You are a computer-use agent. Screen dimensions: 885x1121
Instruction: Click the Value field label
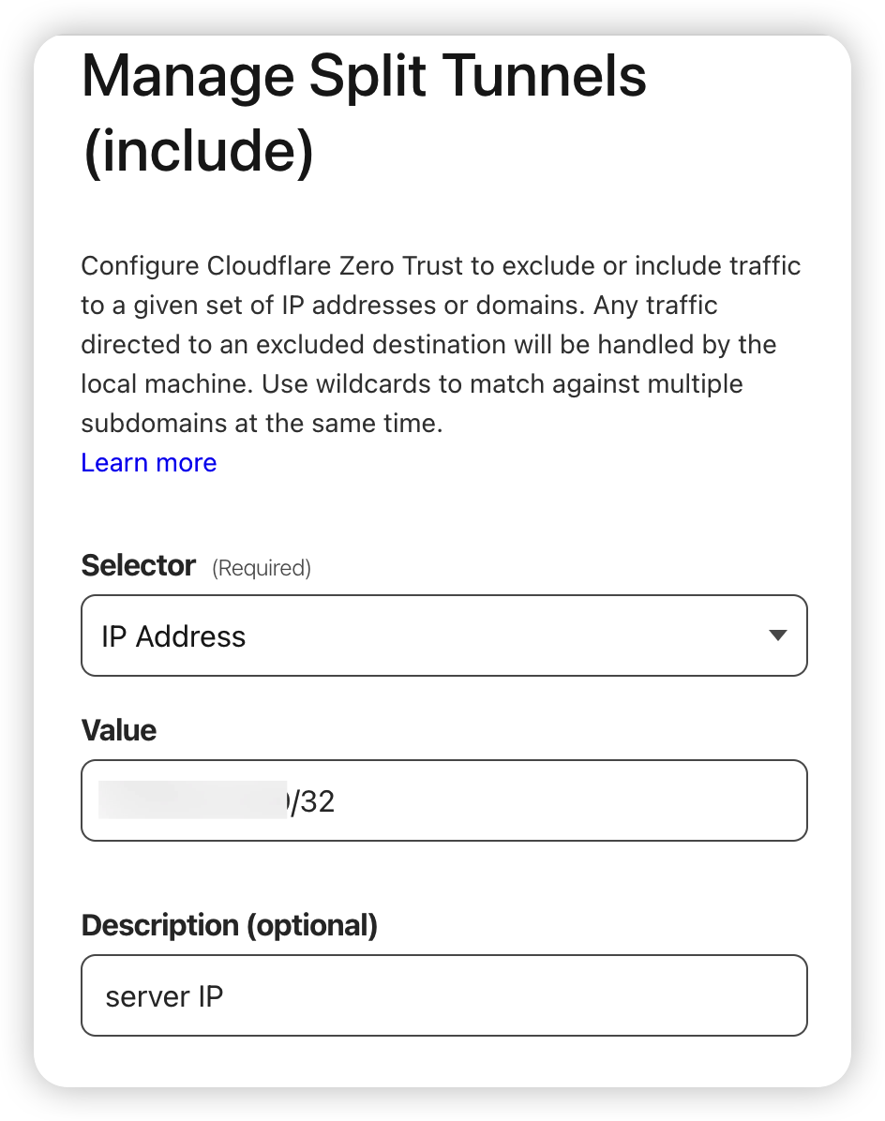tap(119, 731)
